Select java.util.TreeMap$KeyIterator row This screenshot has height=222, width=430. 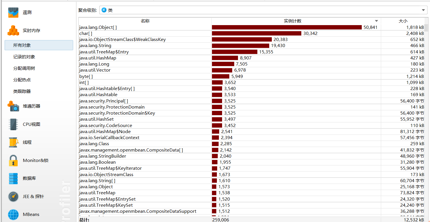coord(252,168)
